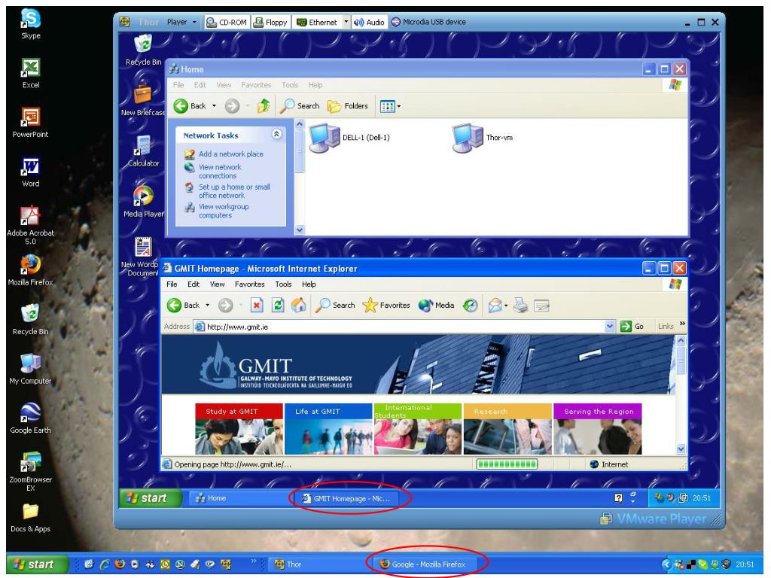Click Go button next to address bar

pos(632,327)
